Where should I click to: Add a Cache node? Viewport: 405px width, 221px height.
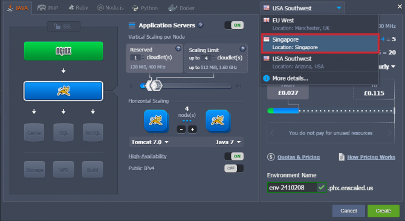click(x=34, y=133)
